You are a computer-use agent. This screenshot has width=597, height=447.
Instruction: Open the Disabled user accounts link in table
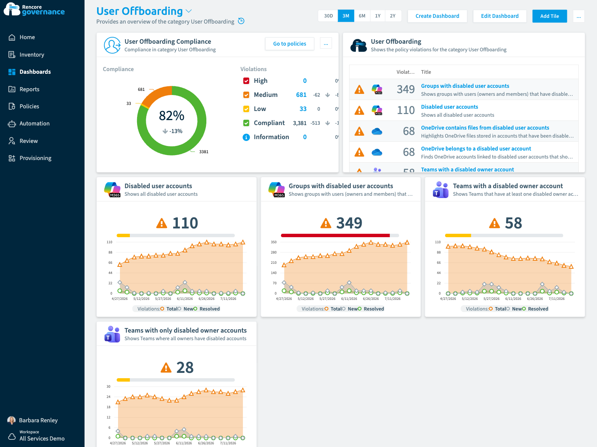(450, 107)
